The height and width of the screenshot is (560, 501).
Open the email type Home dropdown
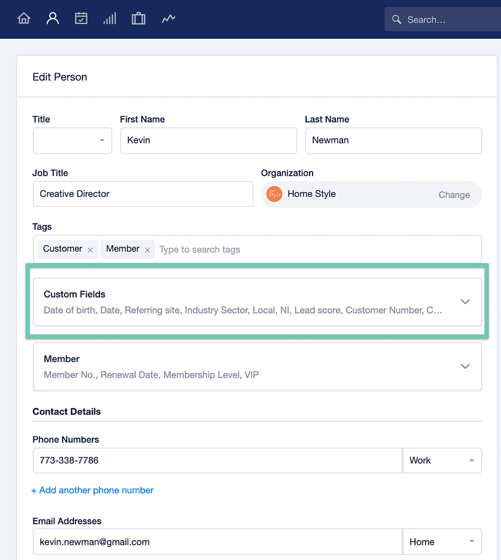pos(442,542)
